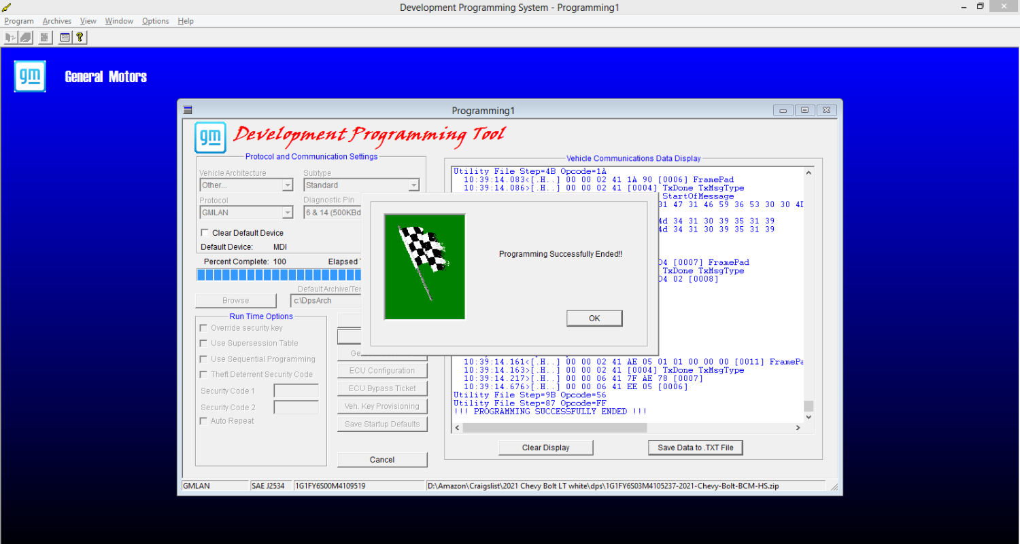This screenshot has width=1020, height=544.
Task: Click the GMLAN status bar entry
Action: click(196, 486)
